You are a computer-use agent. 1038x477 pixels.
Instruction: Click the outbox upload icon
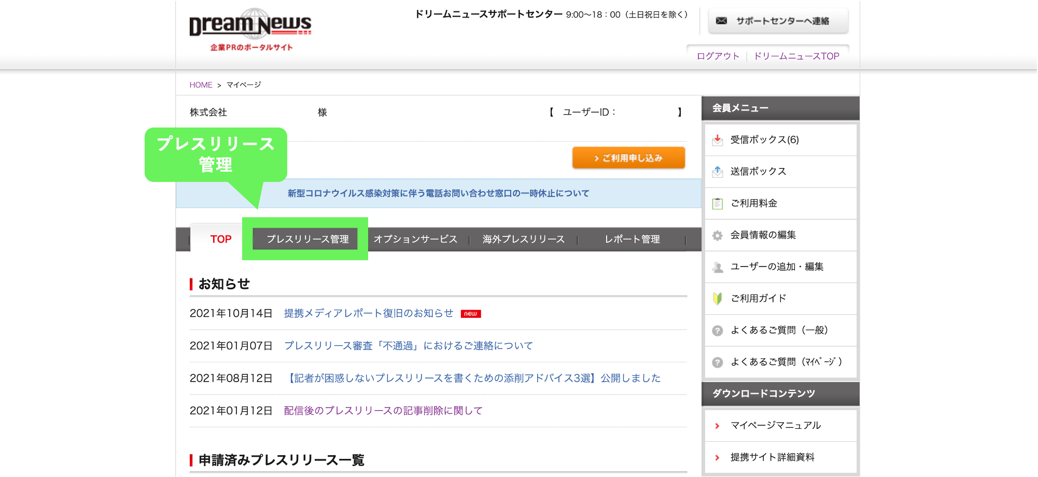point(718,172)
